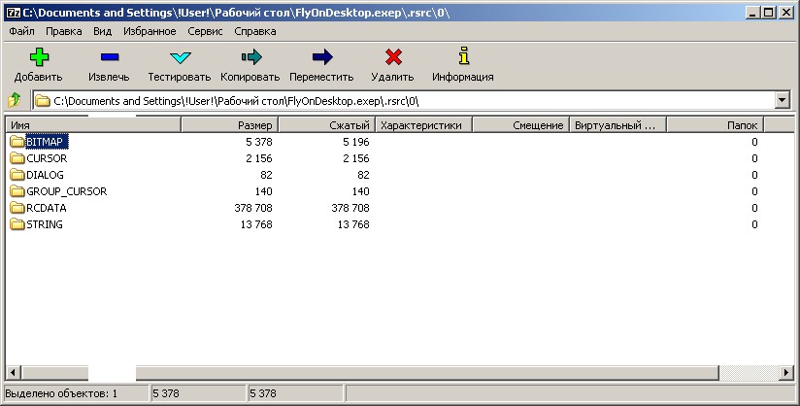The height and width of the screenshot is (406, 800).
Task: Select the DIALOG folder name
Action: pos(45,175)
